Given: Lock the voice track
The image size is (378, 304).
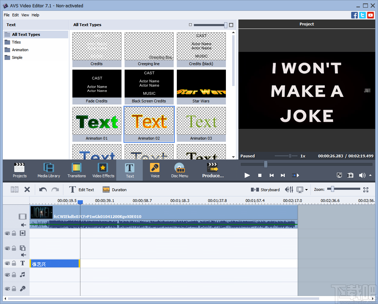Looking at the screenshot, I should [14, 288].
